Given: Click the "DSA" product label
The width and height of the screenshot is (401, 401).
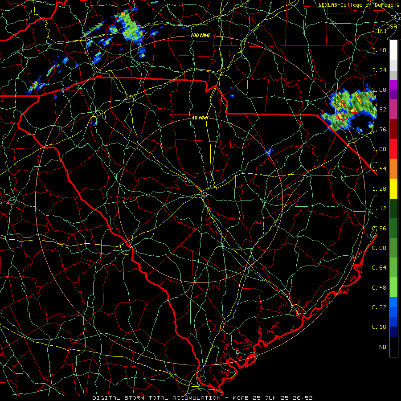Looking at the screenshot, I should 392,26.
